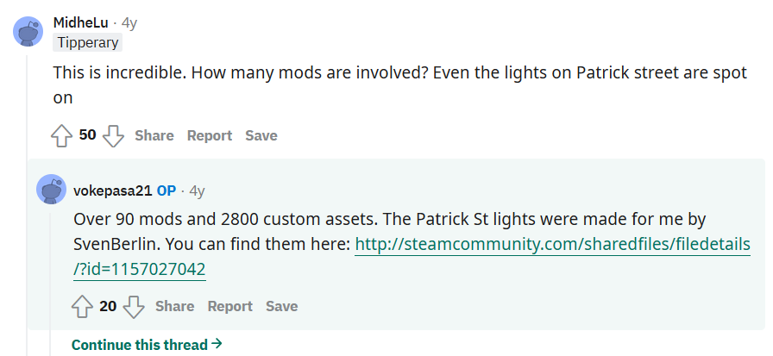773x356 pixels.
Task: Report vokepasa21's reply
Action: point(229,306)
